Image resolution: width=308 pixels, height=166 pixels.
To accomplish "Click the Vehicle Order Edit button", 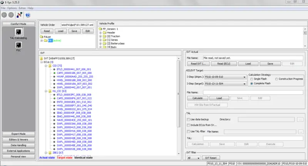I will [x=88, y=31].
